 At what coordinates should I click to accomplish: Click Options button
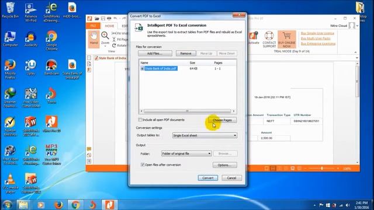click(224, 165)
